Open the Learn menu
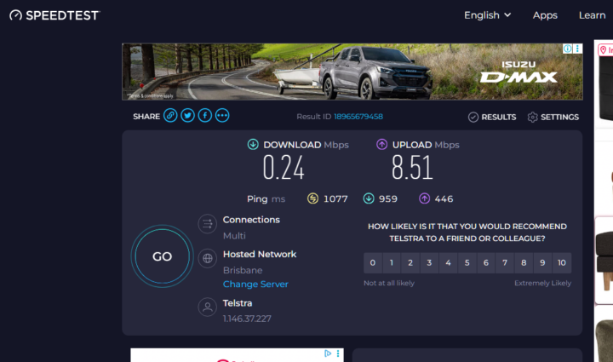The image size is (613, 362). click(x=592, y=15)
